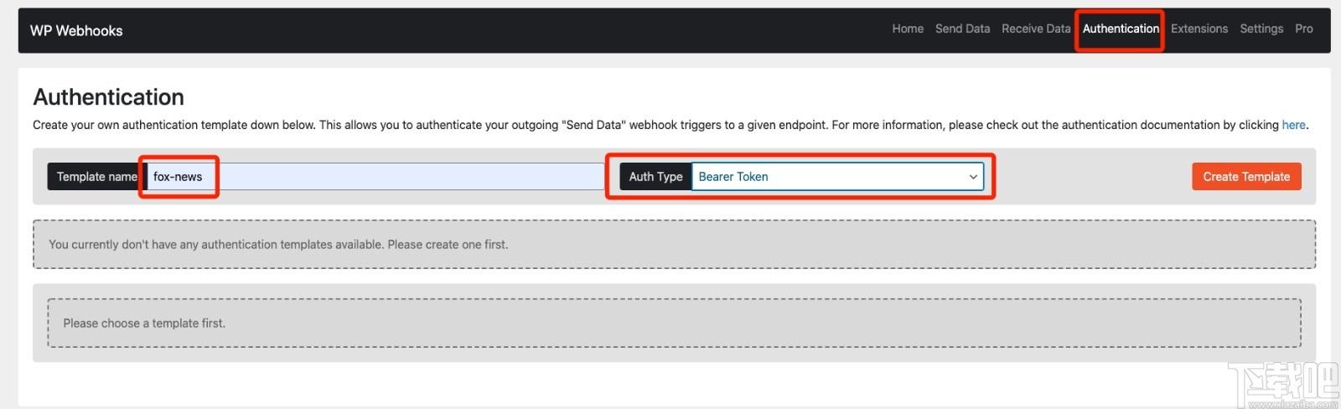The height and width of the screenshot is (409, 1341).
Task: Open the Extensions page
Action: [1199, 28]
